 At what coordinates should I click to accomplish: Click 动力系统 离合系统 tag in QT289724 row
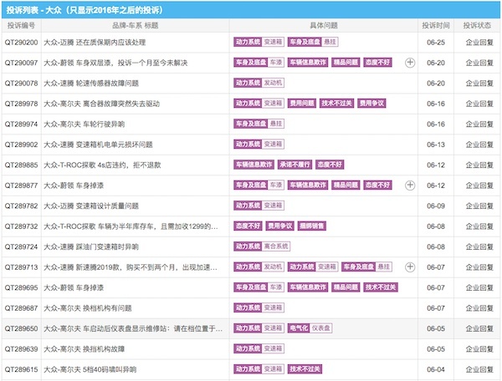262,246
